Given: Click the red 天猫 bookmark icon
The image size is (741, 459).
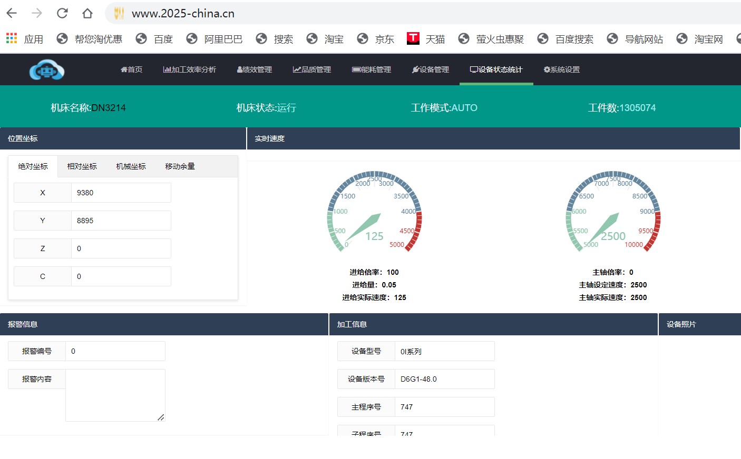Looking at the screenshot, I should 413,38.
